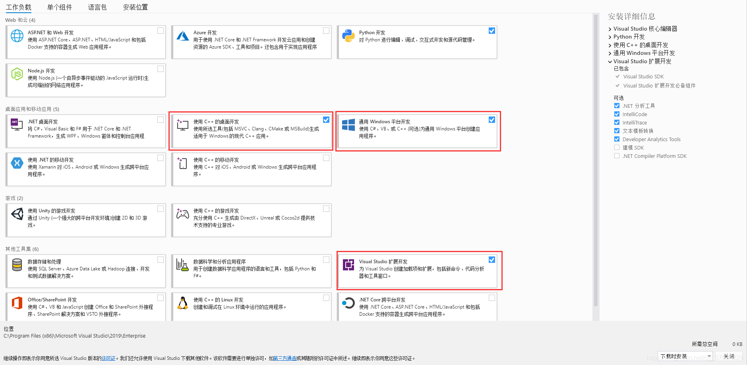This screenshot has width=747, height=365.
Task: Click the C++ mobile development icon
Action: [182, 163]
